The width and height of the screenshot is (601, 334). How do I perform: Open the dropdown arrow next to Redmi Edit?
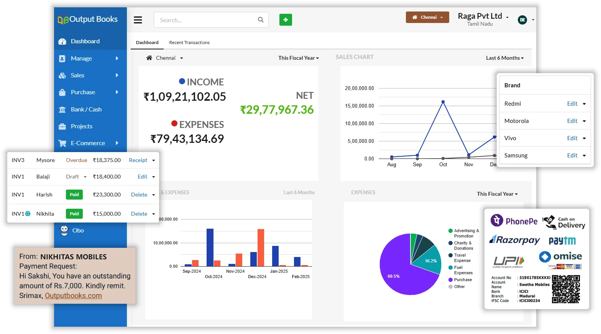click(x=584, y=104)
